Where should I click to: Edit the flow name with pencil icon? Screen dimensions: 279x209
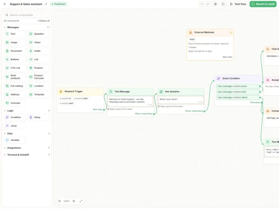click(46, 4)
